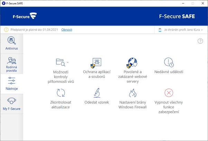Close the F-Secure SAFE window
Image resolution: width=208 pixels, height=141 pixels.
click(203, 3)
